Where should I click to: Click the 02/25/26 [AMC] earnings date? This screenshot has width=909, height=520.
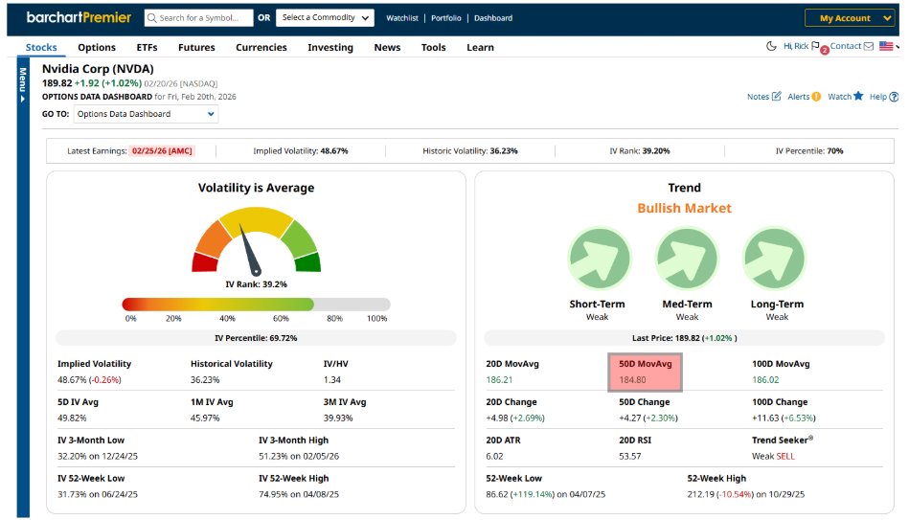pos(162,150)
